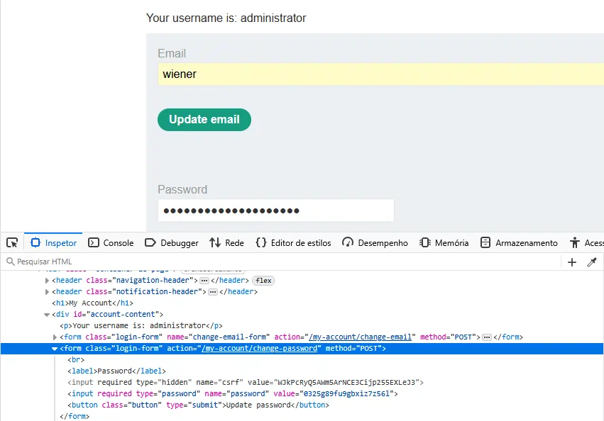
Task: Open the Editor de estilos tab
Action: pos(293,242)
